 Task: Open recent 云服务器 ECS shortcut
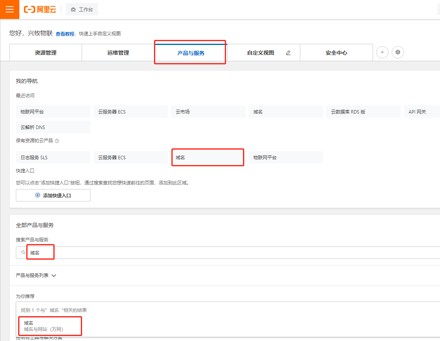pyautogui.click(x=131, y=112)
